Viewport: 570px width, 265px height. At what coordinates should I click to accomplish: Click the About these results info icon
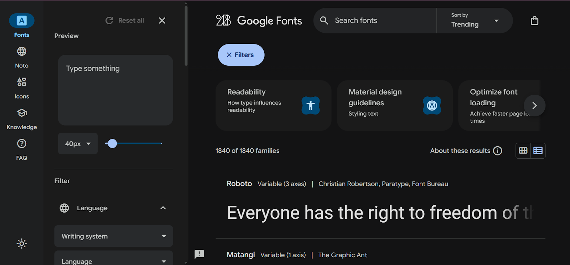click(x=498, y=151)
